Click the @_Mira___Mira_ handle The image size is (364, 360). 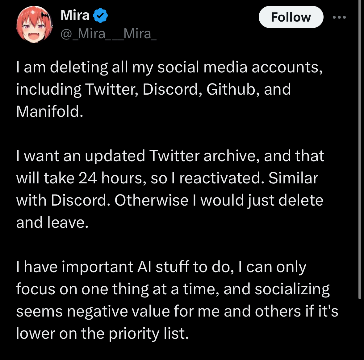108,33
